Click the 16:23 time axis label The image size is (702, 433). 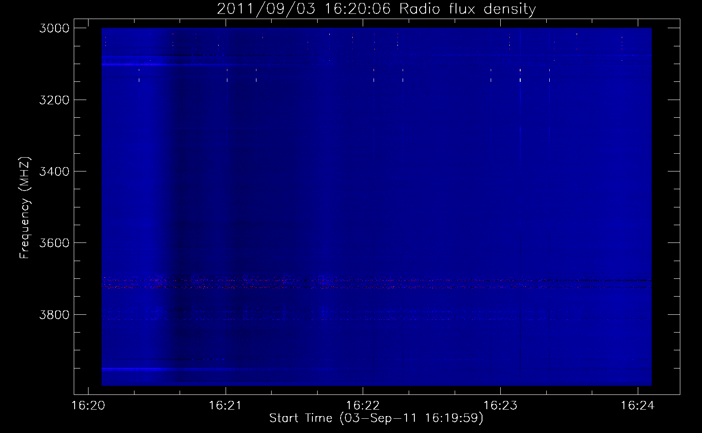pos(500,406)
